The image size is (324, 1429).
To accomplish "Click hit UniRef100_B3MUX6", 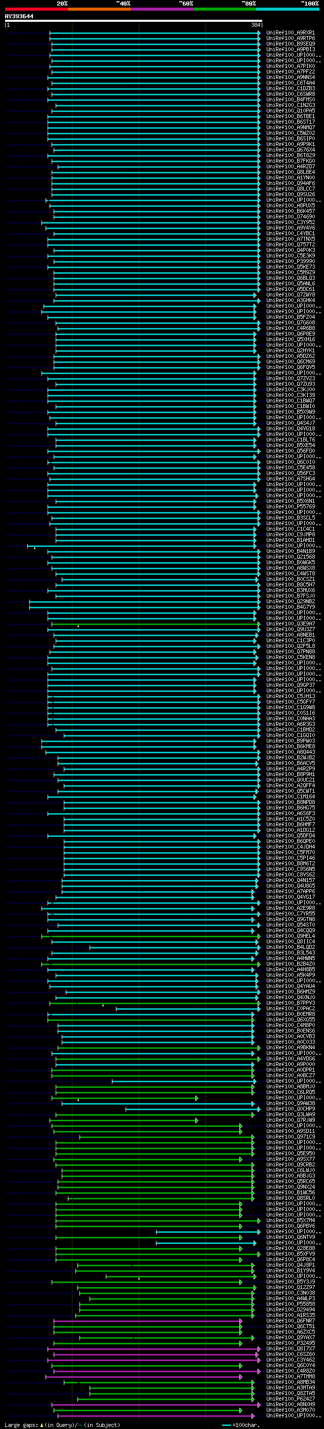I will point(291,590).
